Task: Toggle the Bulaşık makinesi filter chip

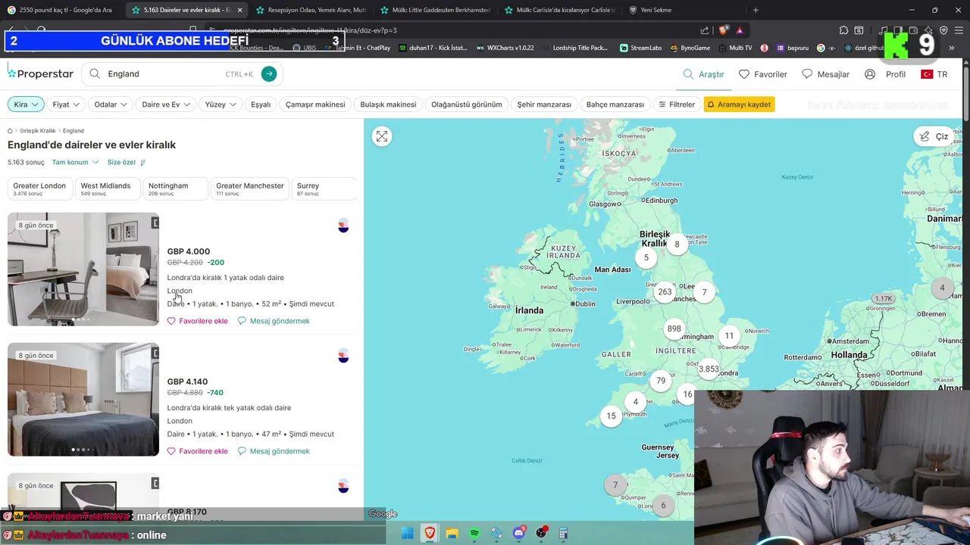Action: coord(388,104)
